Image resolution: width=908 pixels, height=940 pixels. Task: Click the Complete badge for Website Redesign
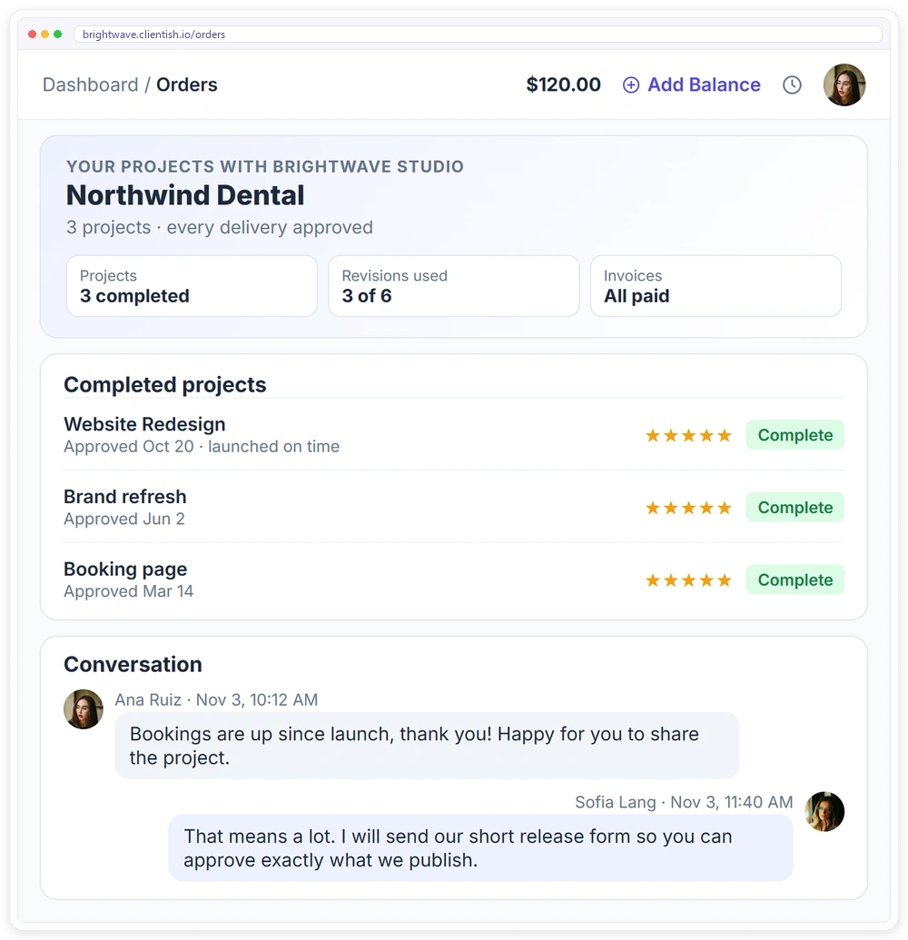pyautogui.click(x=794, y=435)
